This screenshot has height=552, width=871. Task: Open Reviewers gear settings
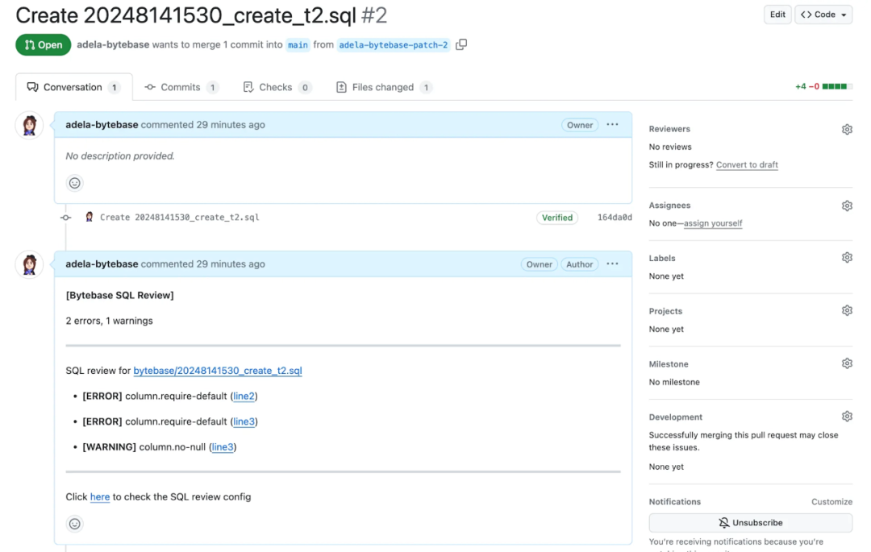[x=847, y=129]
